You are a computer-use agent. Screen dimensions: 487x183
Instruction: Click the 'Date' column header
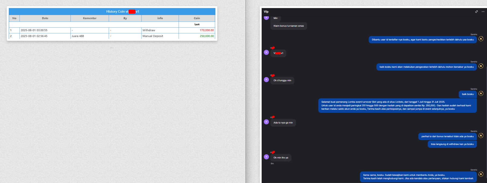click(x=45, y=18)
